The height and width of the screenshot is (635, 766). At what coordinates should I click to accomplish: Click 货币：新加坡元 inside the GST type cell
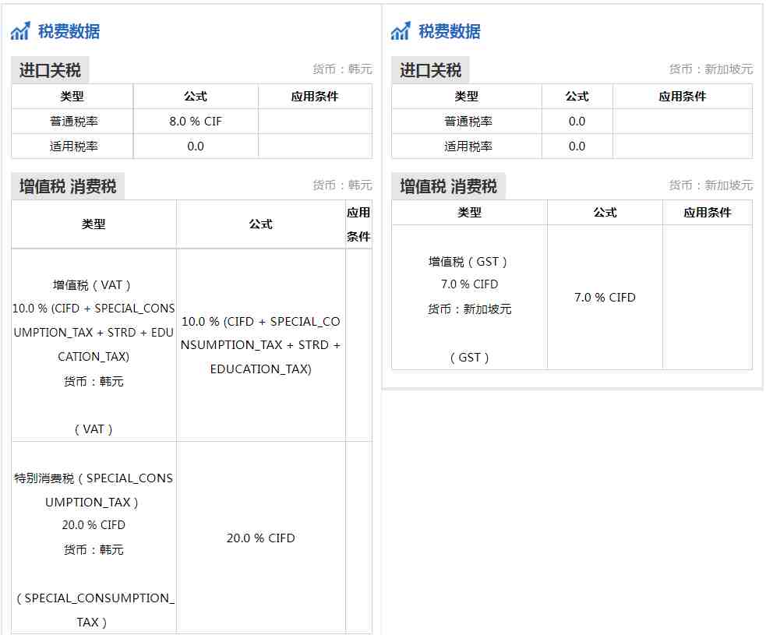coord(469,309)
